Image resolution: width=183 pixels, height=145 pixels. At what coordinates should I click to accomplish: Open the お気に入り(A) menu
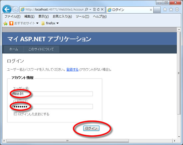click(x=62, y=17)
